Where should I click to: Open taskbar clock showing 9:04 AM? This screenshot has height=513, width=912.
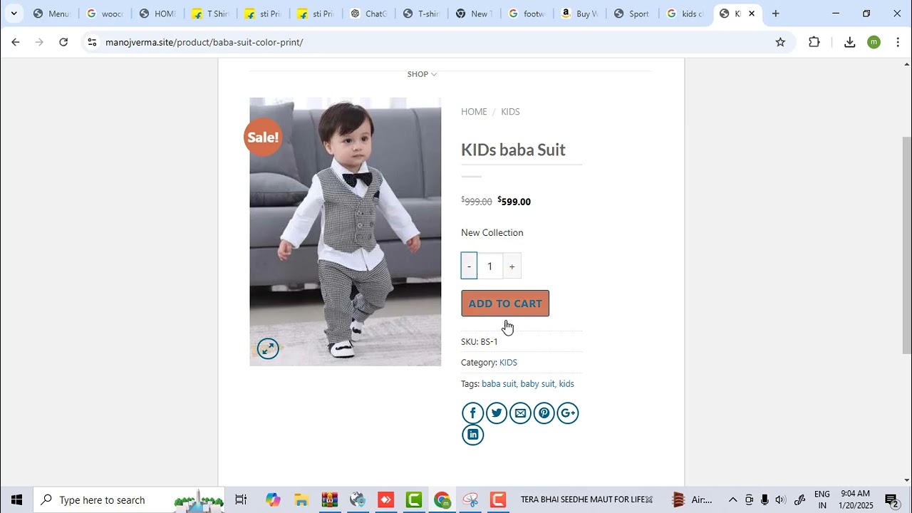[856, 499]
